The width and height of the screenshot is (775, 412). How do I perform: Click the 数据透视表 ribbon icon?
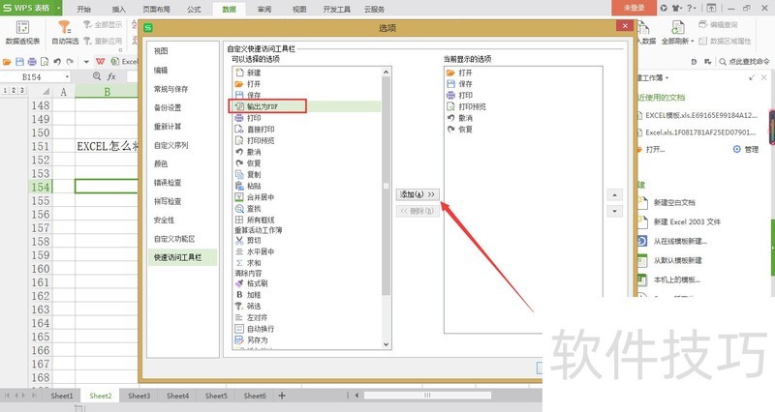click(x=22, y=28)
